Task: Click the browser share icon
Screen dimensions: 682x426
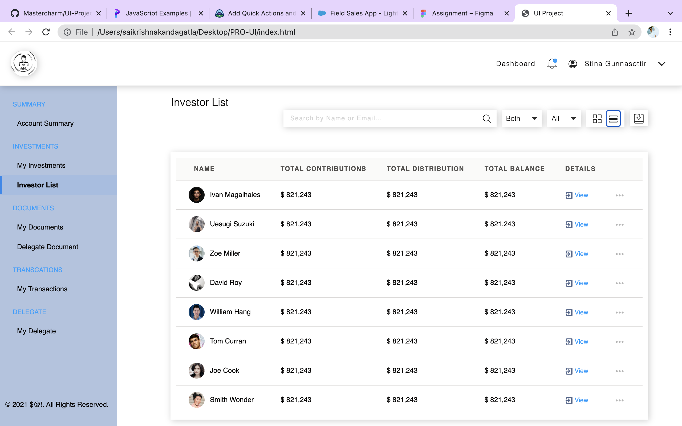Action: tap(615, 32)
